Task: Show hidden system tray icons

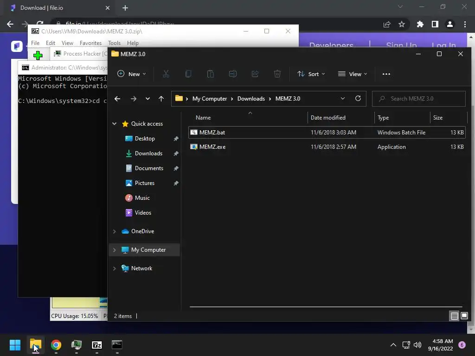Action: 393,344
